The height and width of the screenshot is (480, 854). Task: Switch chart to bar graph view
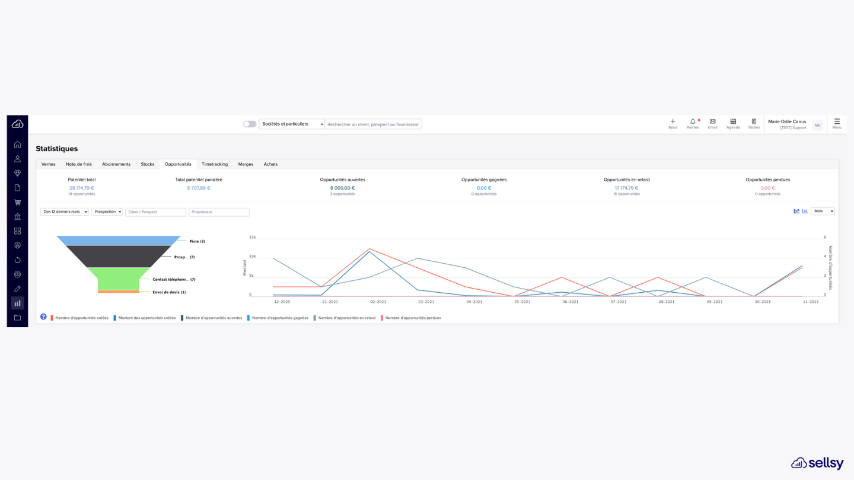coord(805,211)
